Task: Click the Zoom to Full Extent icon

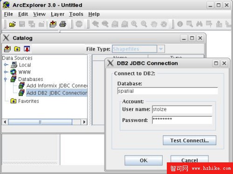Action: 124,24
